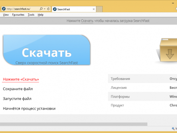Click the Продукт row label
This screenshot has width=177, height=133.
117,105
